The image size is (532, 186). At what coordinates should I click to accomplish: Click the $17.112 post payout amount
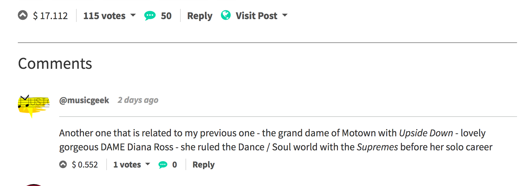(x=51, y=16)
